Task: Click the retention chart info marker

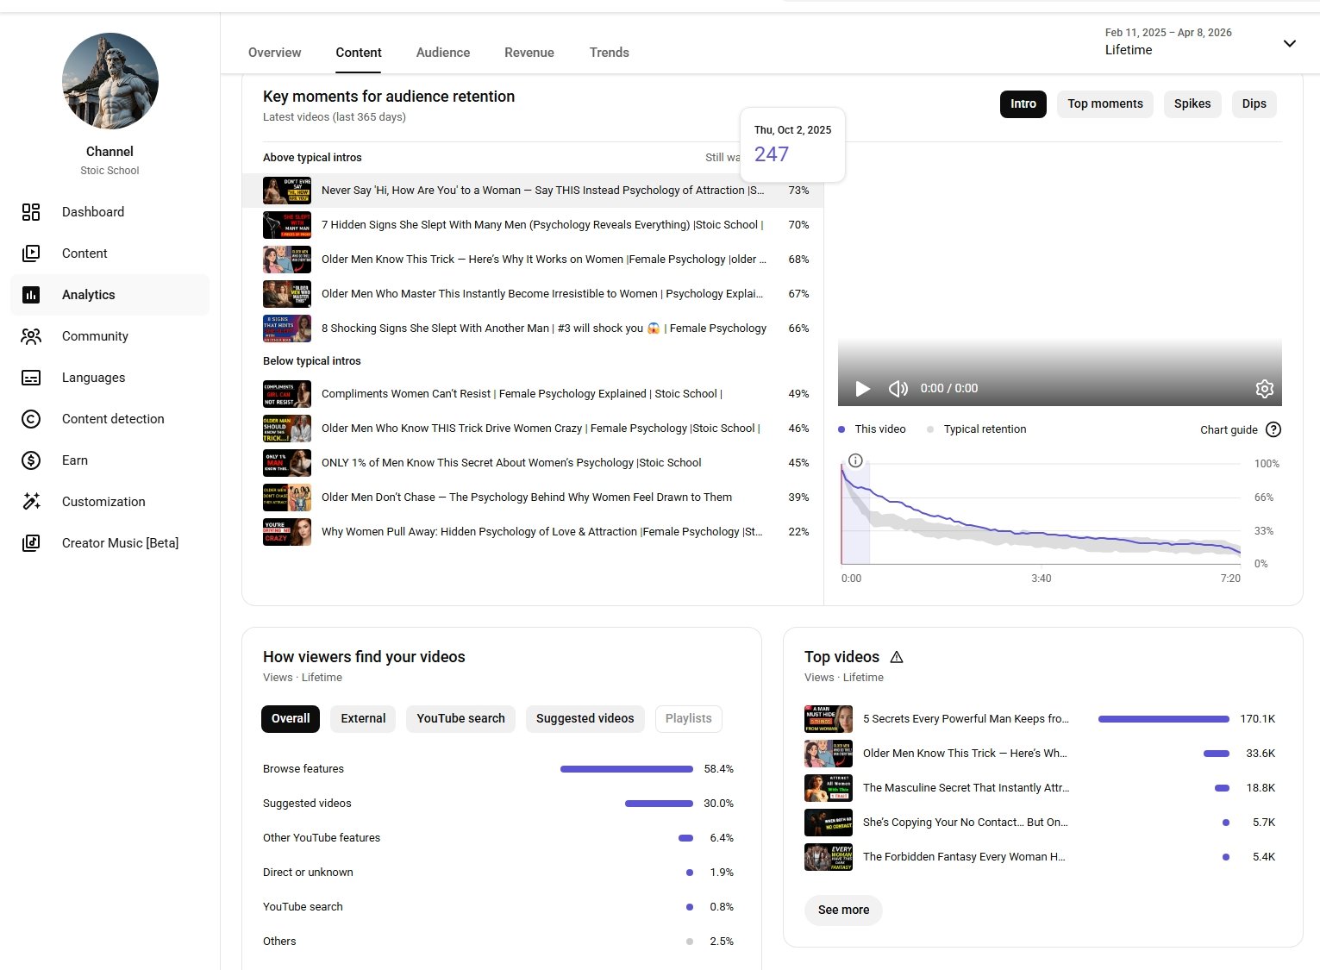Action: (855, 460)
